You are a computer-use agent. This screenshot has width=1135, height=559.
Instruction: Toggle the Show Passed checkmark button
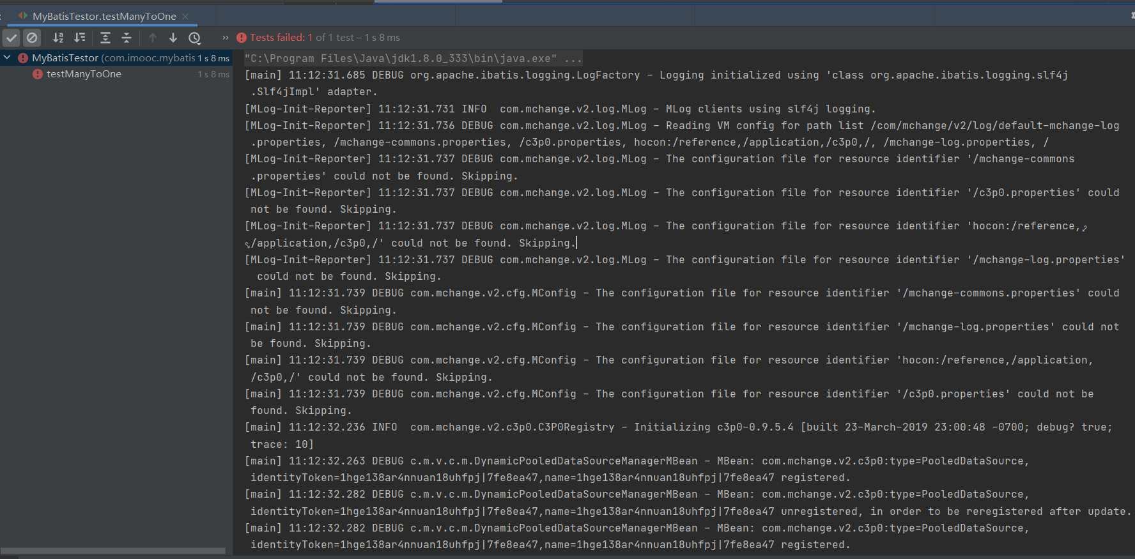tap(12, 38)
